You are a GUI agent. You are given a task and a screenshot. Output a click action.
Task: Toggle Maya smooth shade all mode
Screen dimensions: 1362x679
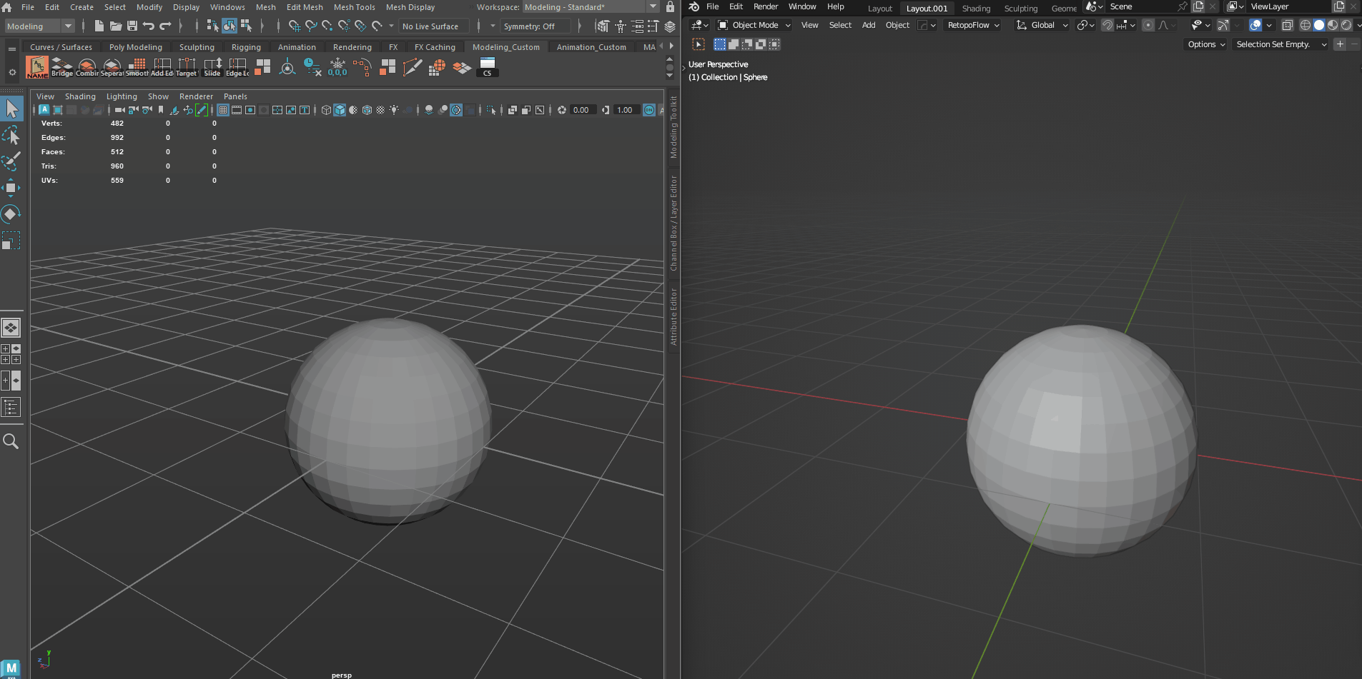point(340,110)
